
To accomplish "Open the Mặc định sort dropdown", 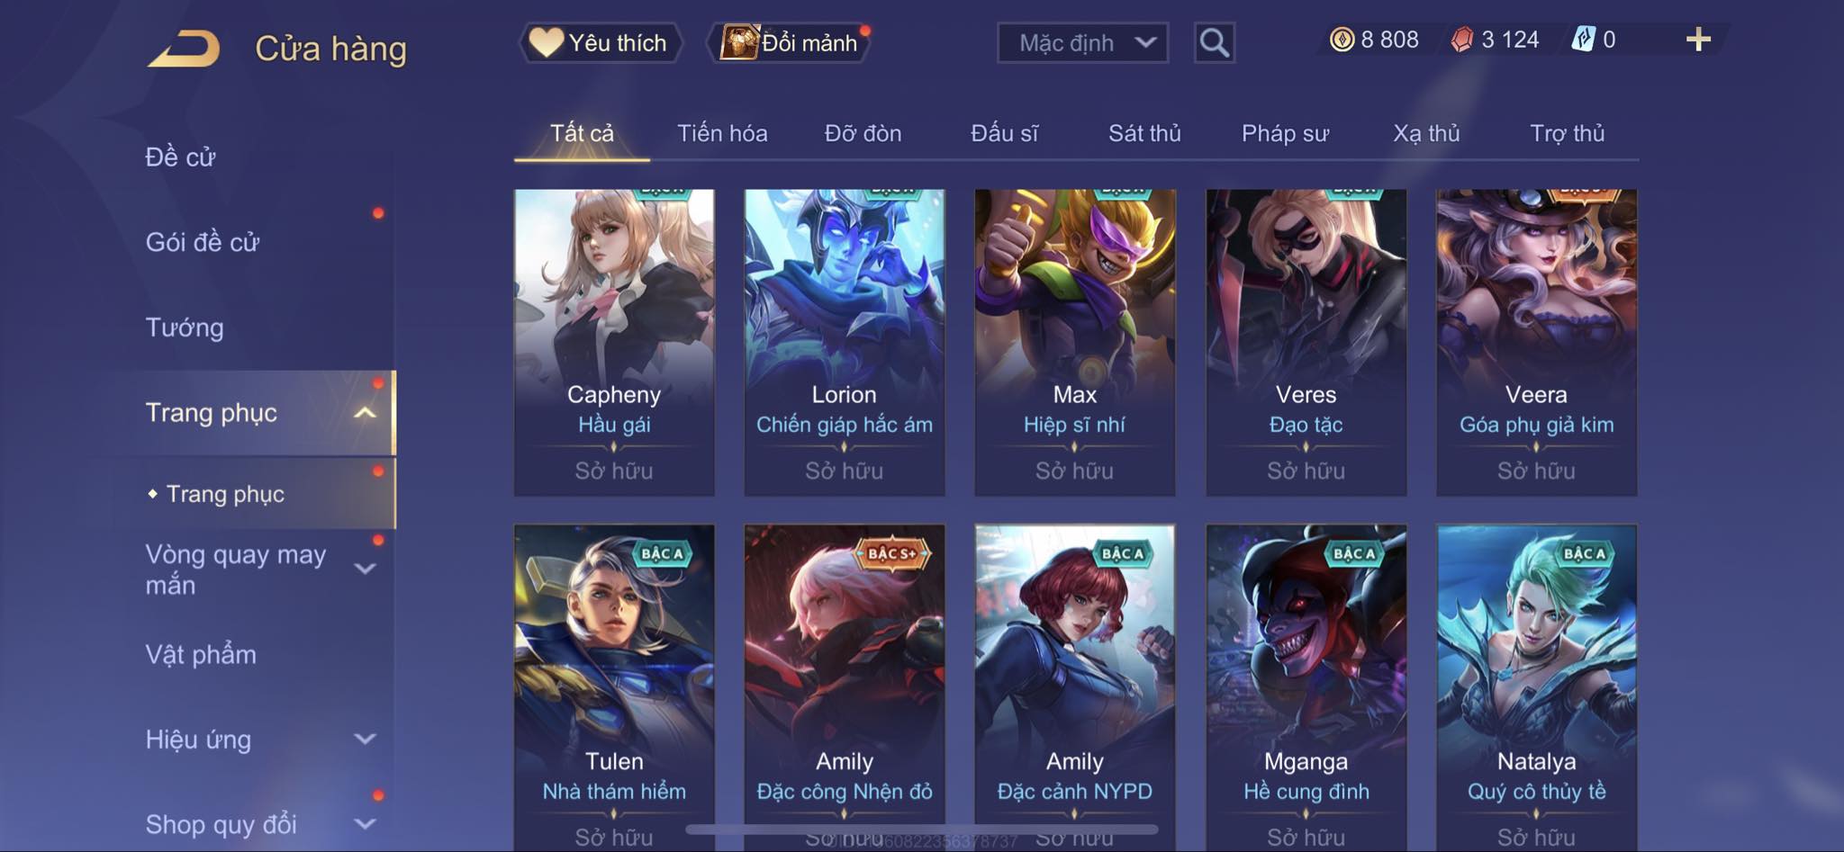I will (1082, 42).
